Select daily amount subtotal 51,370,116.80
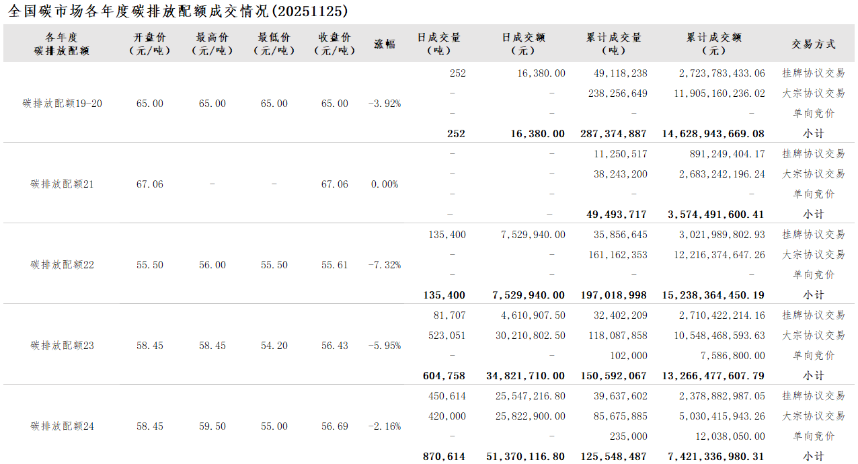This screenshot has height=464, width=858. (525, 457)
